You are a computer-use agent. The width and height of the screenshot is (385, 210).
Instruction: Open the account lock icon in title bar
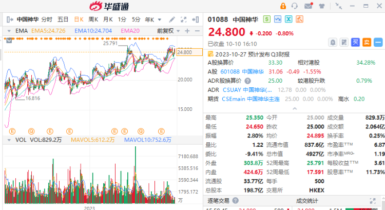(x=283, y=6)
